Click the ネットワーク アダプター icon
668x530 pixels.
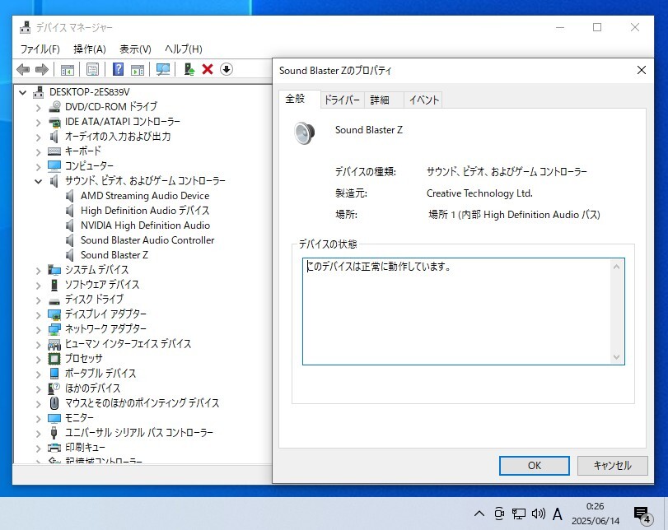[54, 329]
